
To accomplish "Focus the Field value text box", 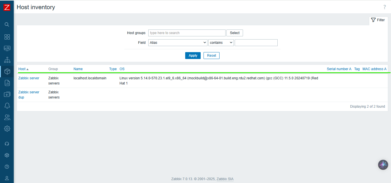I will [256, 43].
